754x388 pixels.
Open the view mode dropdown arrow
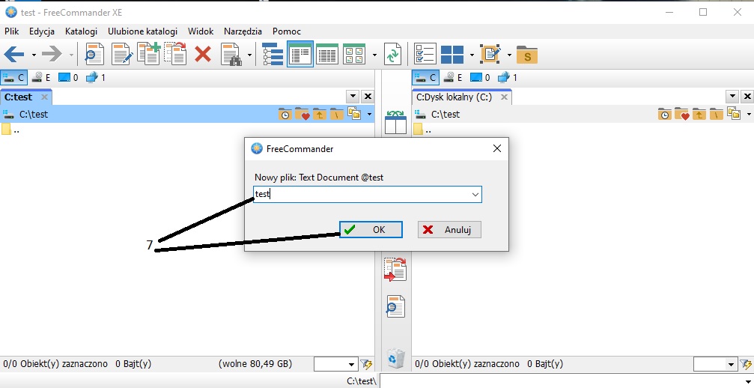click(x=374, y=55)
